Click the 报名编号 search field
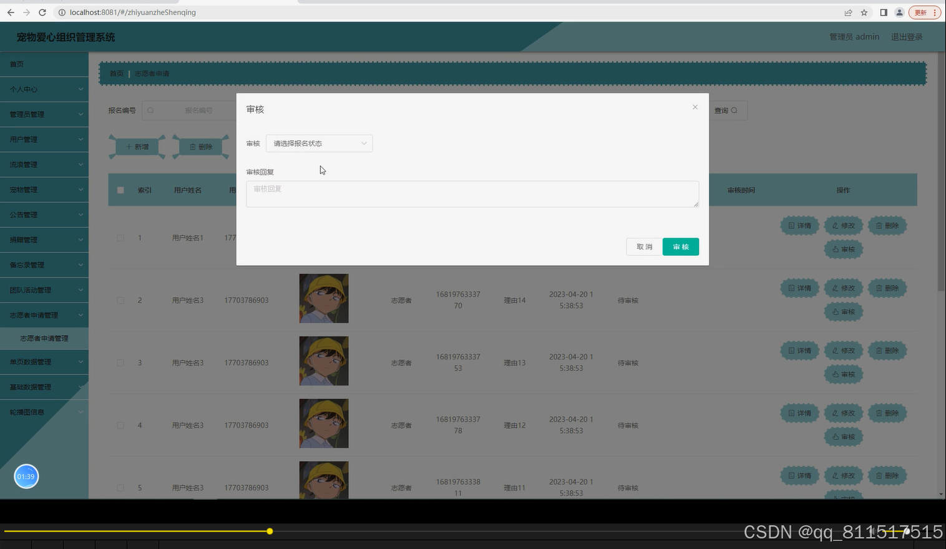Viewport: 946px width, 549px height. click(x=188, y=110)
